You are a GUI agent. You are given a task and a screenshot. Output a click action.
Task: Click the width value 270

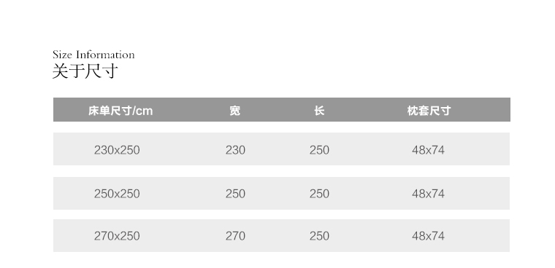pos(235,236)
